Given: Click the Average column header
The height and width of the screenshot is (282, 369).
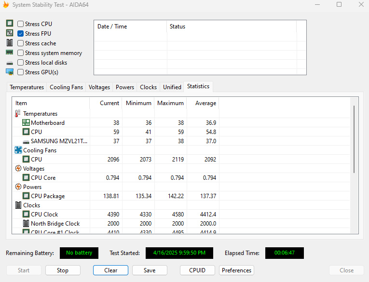Looking at the screenshot, I should tap(203, 103).
